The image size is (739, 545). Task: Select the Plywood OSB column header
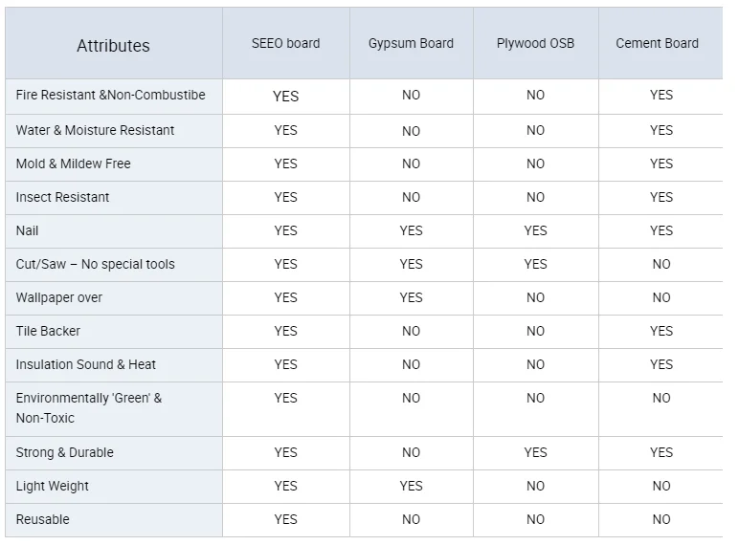535,43
